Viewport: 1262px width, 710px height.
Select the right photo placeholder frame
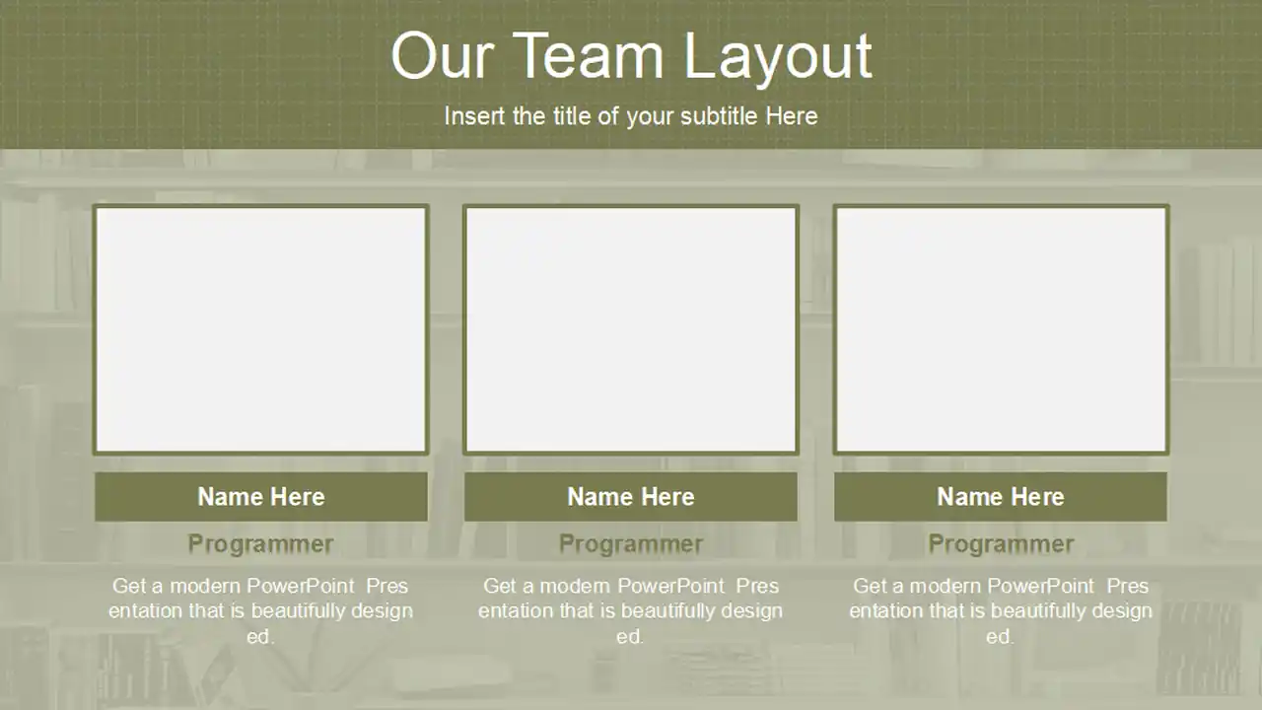click(x=1001, y=329)
